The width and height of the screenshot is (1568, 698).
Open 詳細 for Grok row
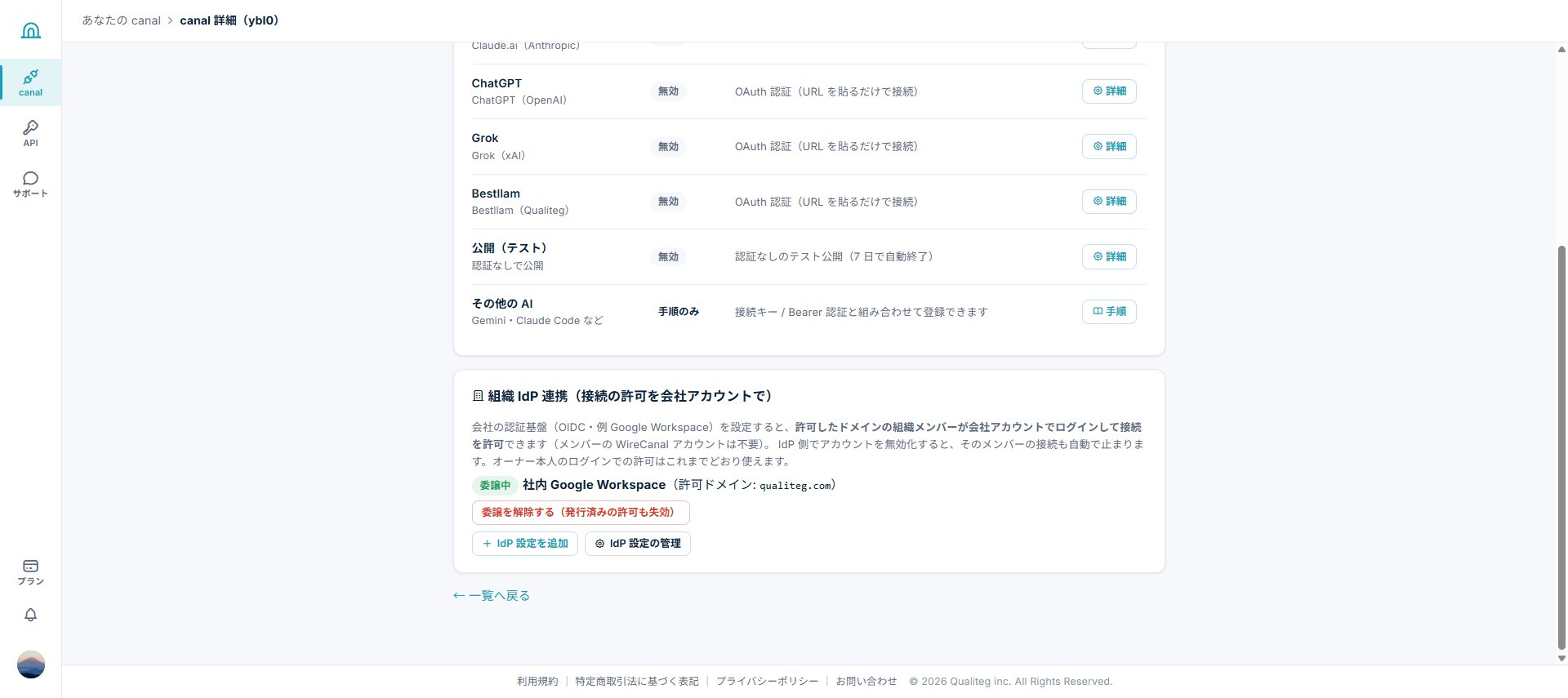[1109, 146]
